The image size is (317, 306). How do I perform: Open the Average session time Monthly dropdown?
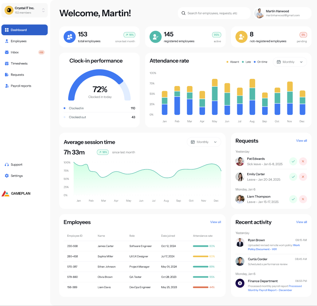point(204,142)
